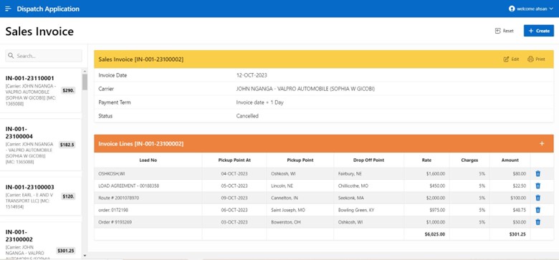Delete the OSHKOSH,WI invoice line
Screen dimensions: 559x260
538,174
